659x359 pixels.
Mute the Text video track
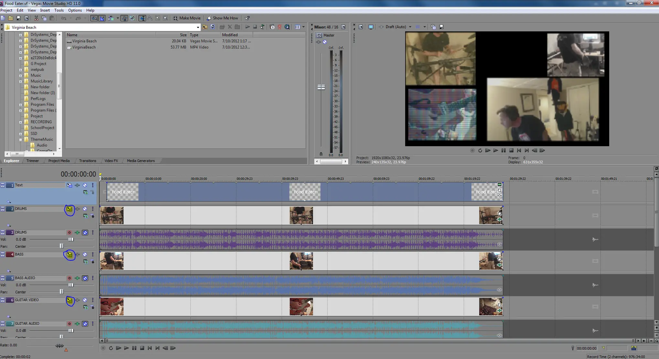pyautogui.click(x=85, y=185)
